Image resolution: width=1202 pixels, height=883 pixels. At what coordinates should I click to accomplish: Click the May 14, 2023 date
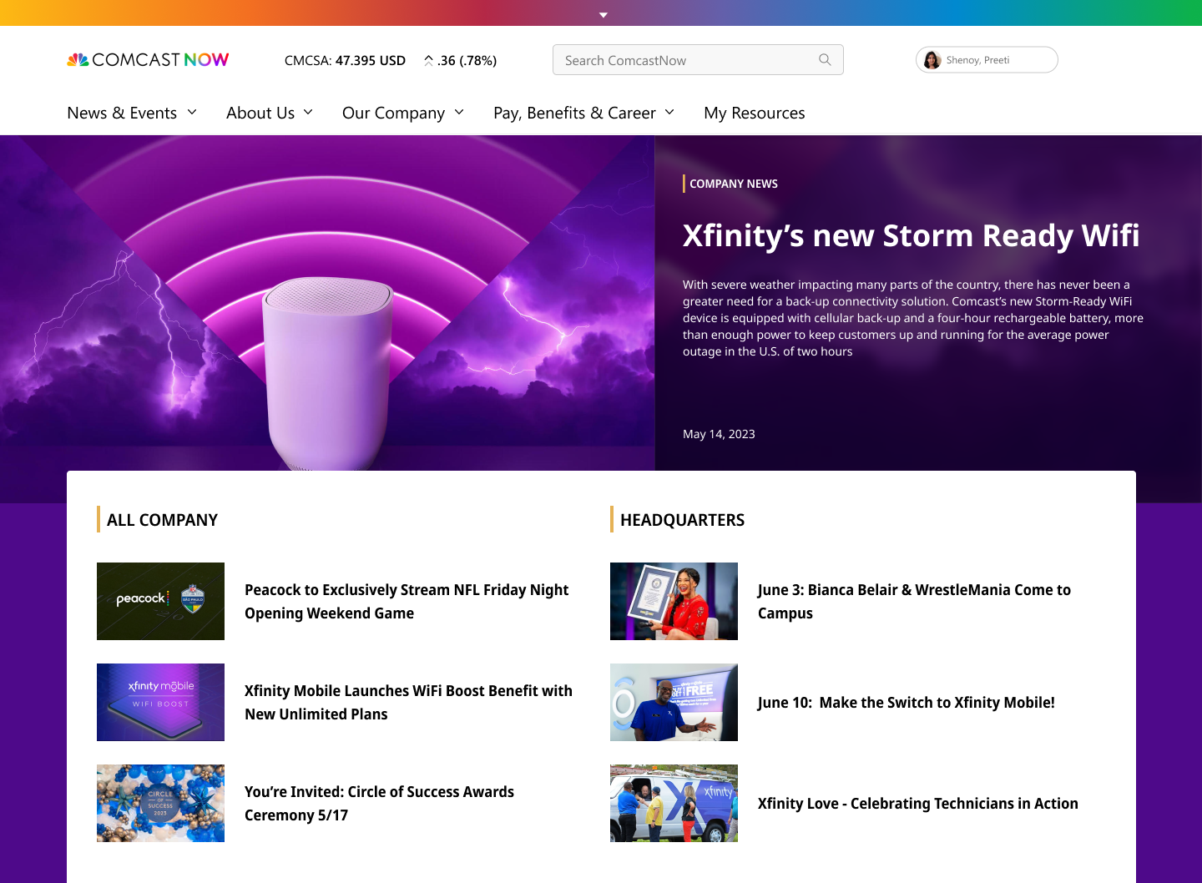pos(719,434)
